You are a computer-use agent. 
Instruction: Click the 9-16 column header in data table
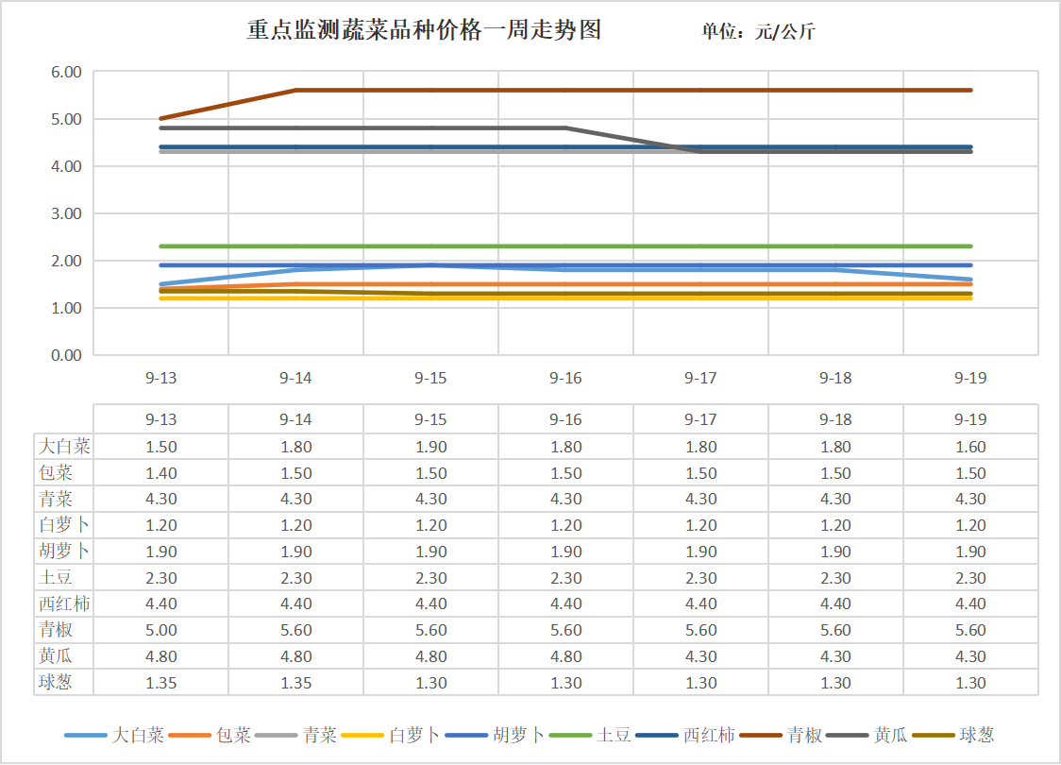[565, 419]
